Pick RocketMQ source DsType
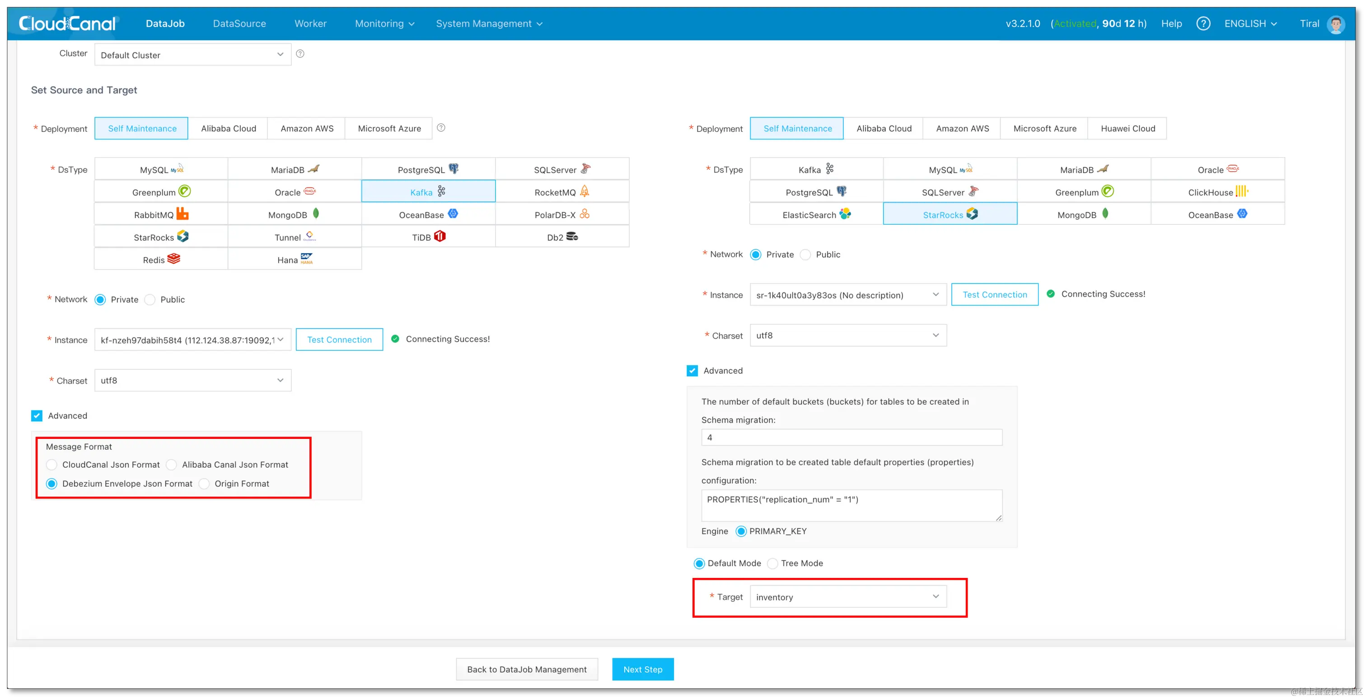Screen dimensions: 1366x699 562,191
